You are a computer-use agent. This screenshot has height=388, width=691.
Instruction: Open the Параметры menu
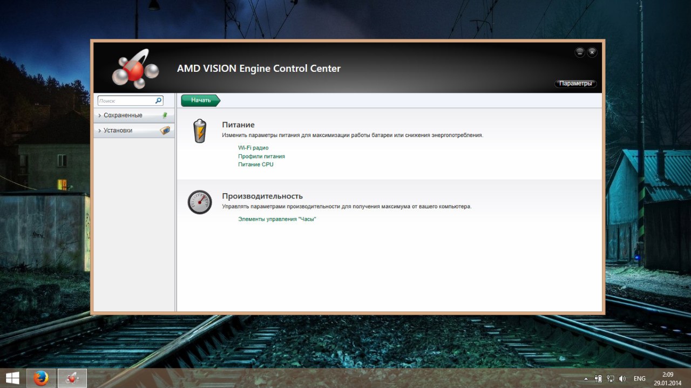point(575,84)
